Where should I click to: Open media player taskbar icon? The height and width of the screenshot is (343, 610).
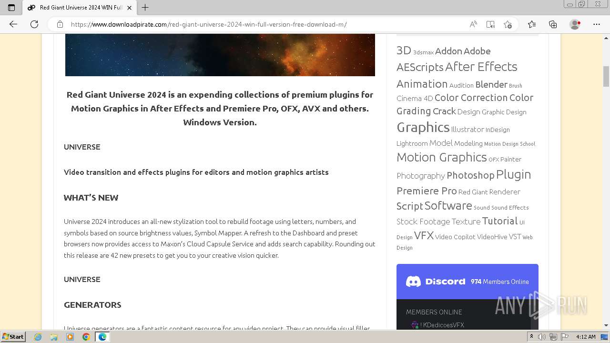(x=70, y=337)
